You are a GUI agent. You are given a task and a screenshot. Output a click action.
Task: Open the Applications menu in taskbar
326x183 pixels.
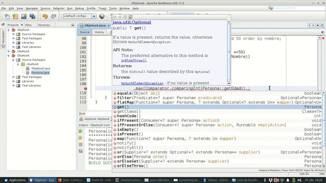click(x=15, y=180)
